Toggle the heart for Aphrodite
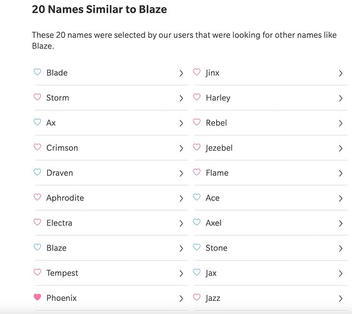 pyautogui.click(x=37, y=197)
